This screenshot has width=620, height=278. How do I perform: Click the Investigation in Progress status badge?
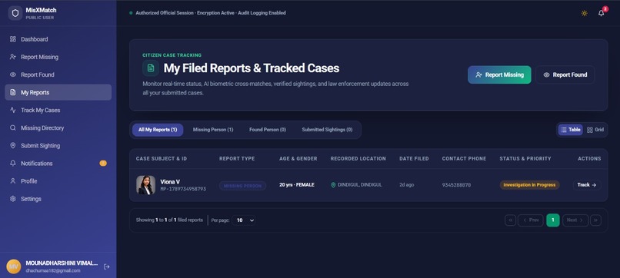coord(529,185)
